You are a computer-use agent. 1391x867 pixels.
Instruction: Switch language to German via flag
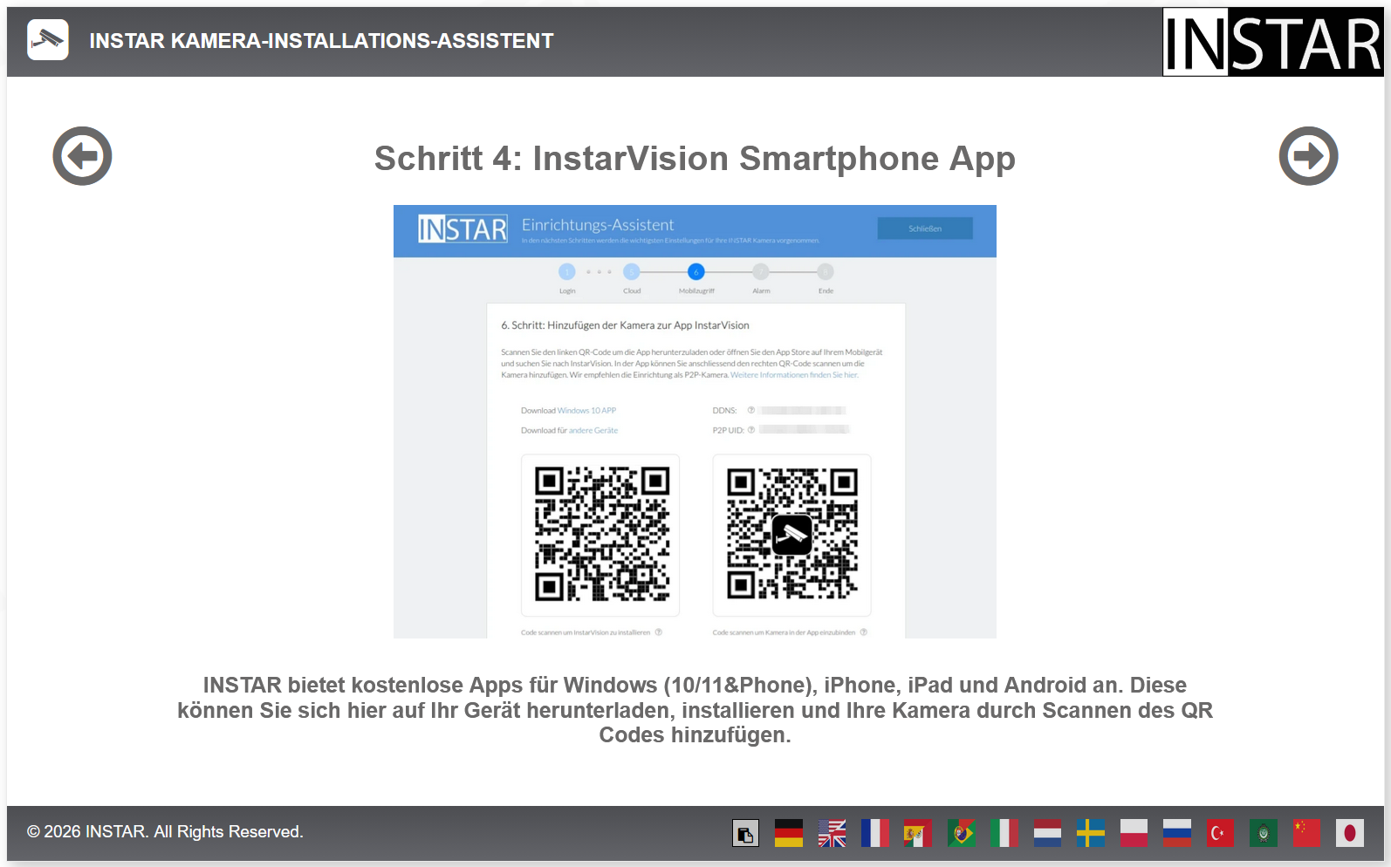tap(789, 834)
